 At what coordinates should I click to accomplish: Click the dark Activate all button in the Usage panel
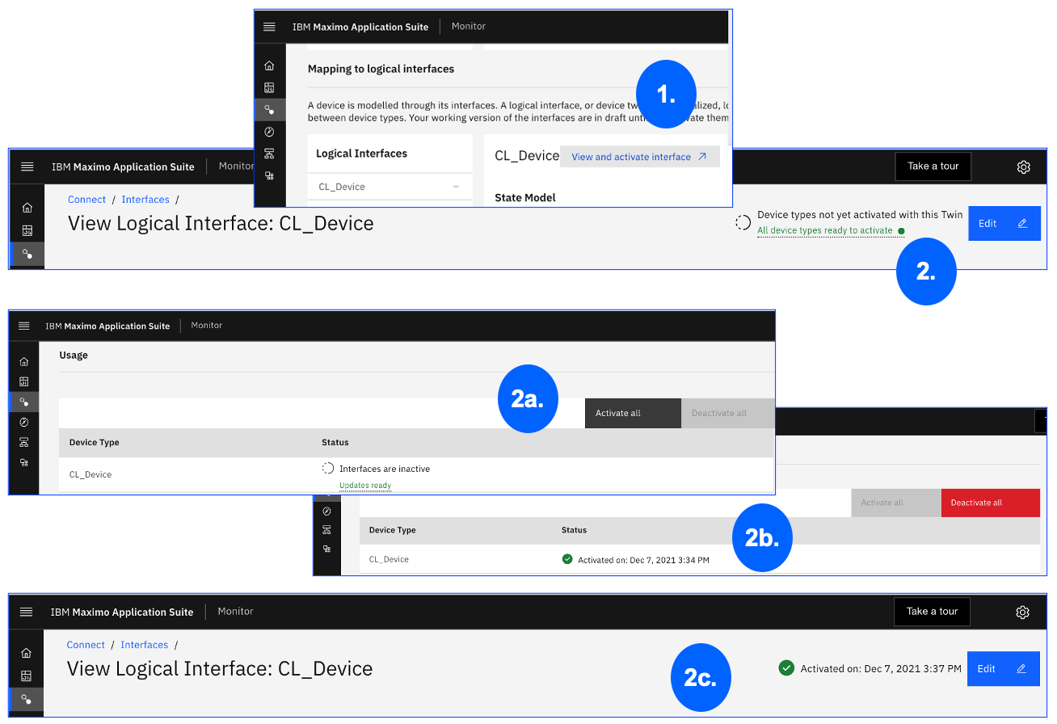pos(633,413)
